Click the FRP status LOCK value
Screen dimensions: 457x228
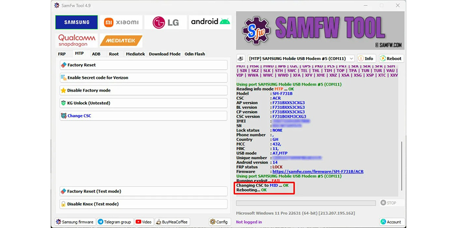pyautogui.click(x=277, y=167)
